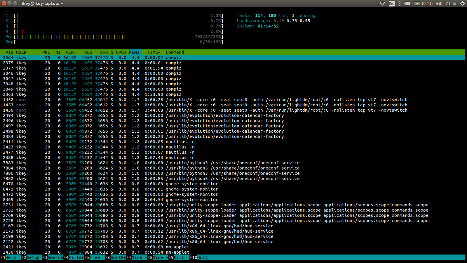Image resolution: width=467 pixels, height=263 pixels.
Task: Select PID 2731 unity-scope-loader row
Action: 233,205
